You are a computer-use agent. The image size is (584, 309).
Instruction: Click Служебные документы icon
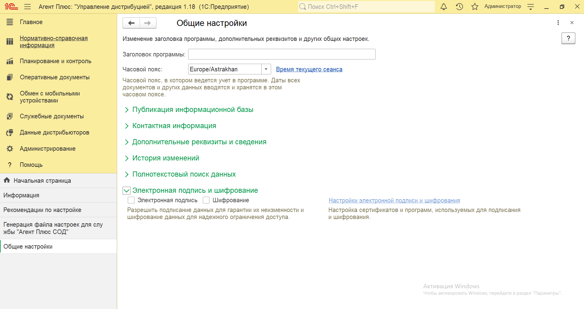10,116
